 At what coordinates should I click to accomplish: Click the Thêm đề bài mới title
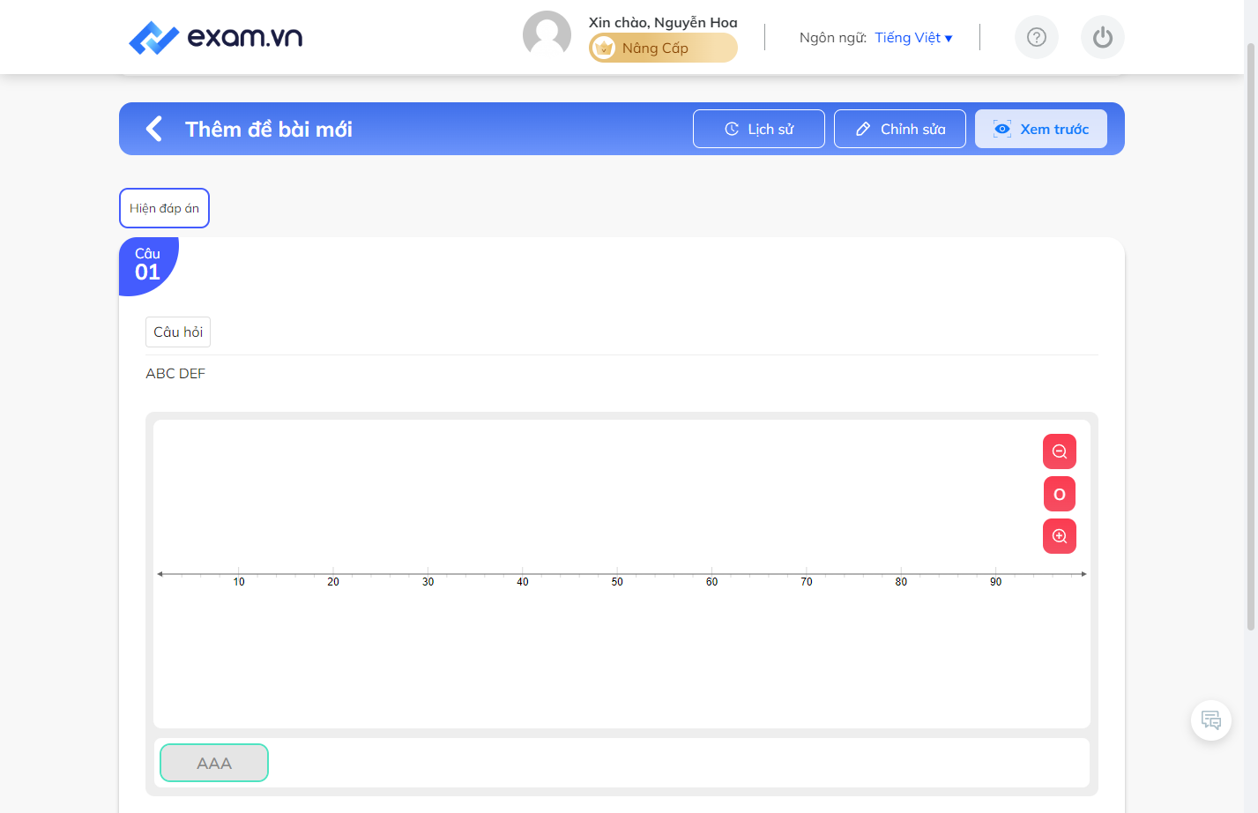pos(269,129)
